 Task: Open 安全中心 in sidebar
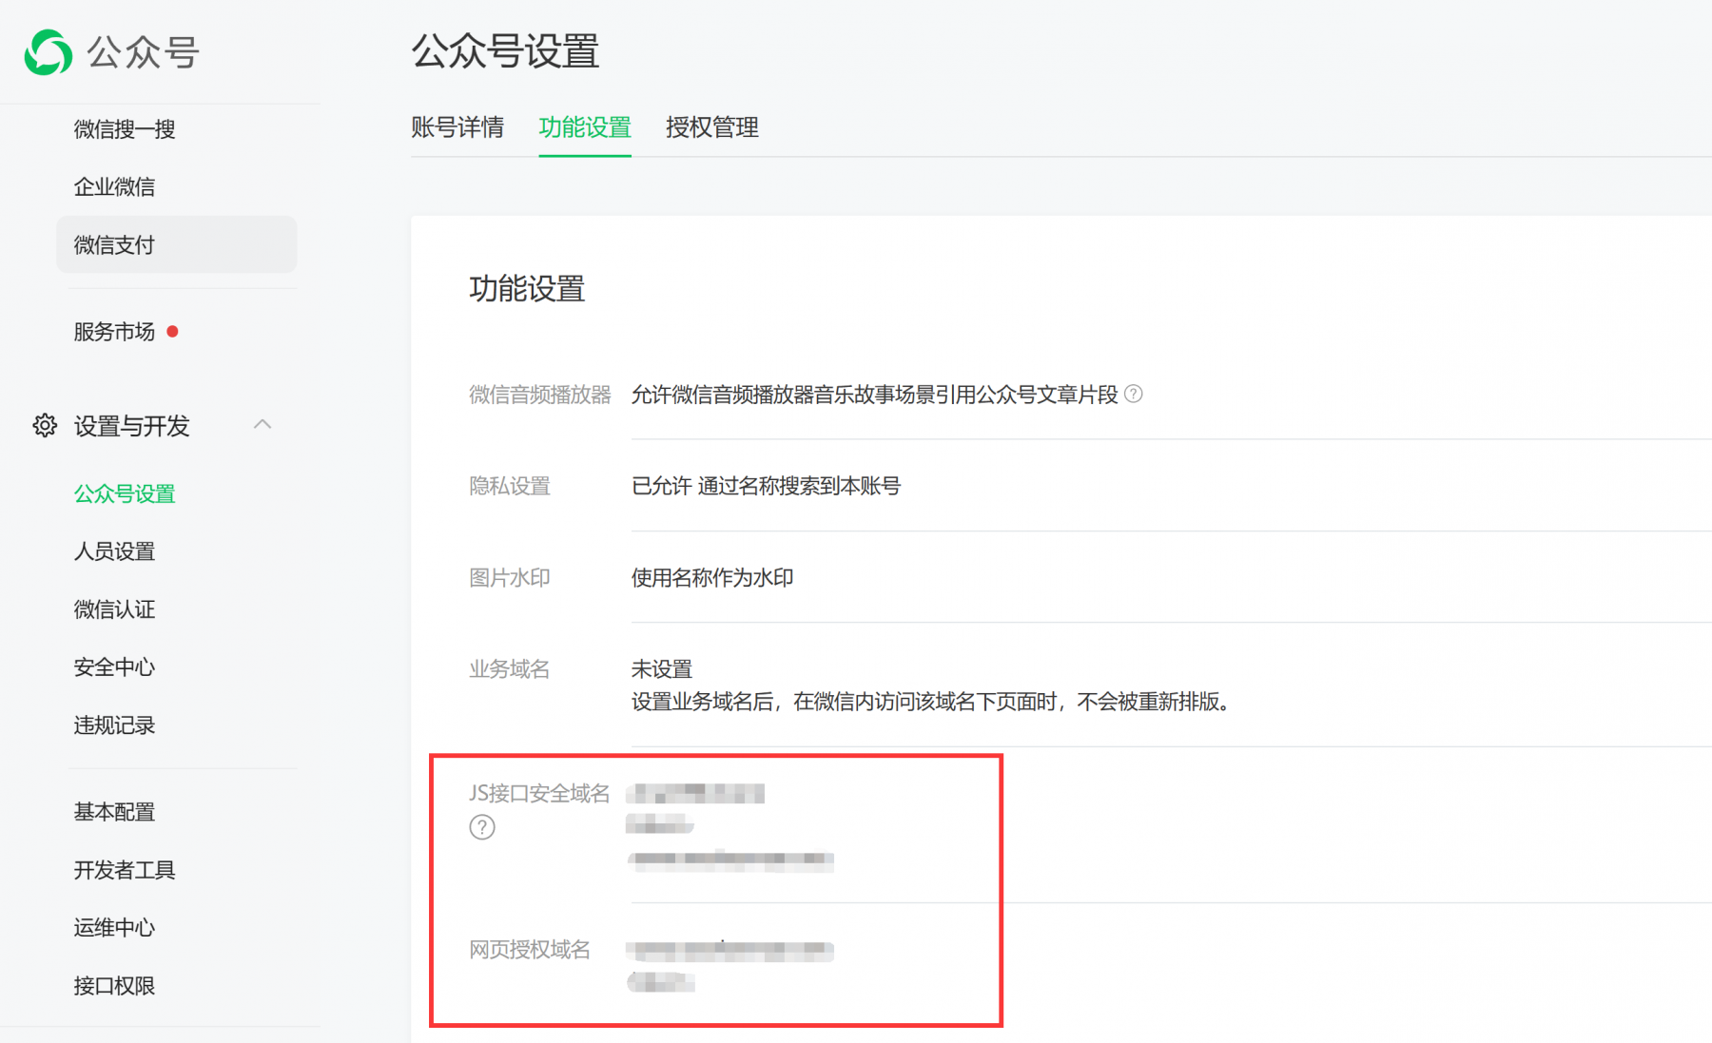click(114, 667)
